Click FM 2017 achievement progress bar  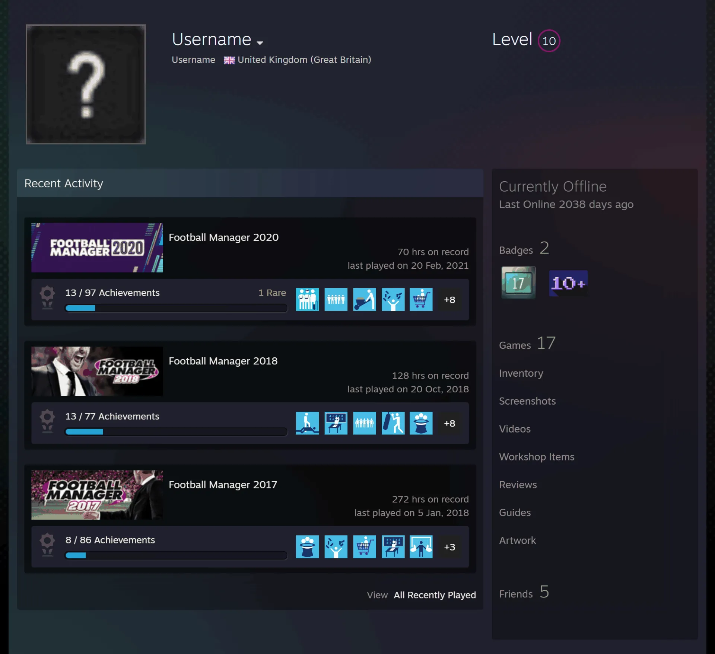tap(176, 555)
